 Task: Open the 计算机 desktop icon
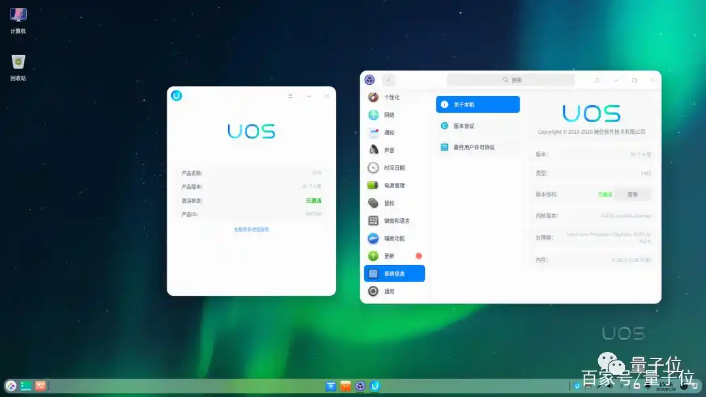[18, 21]
